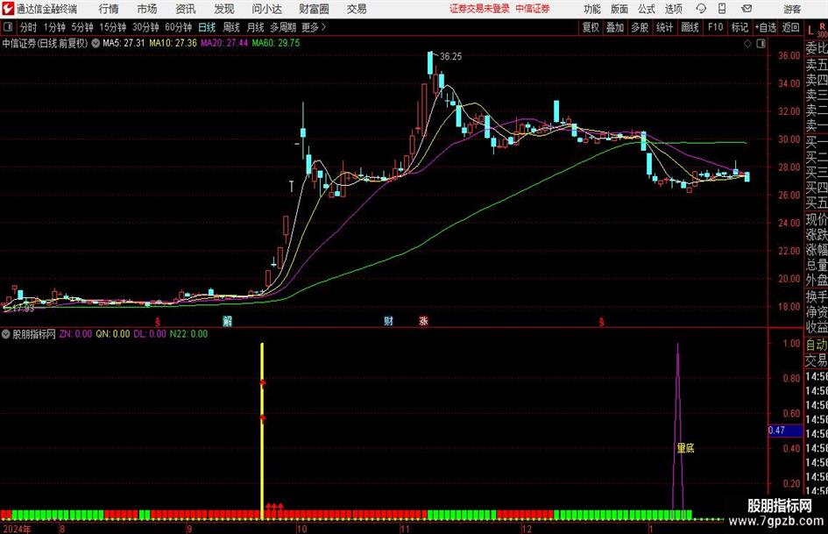Click the 多股 multi-stock button
Screen dimensions: 828x534
640,27
